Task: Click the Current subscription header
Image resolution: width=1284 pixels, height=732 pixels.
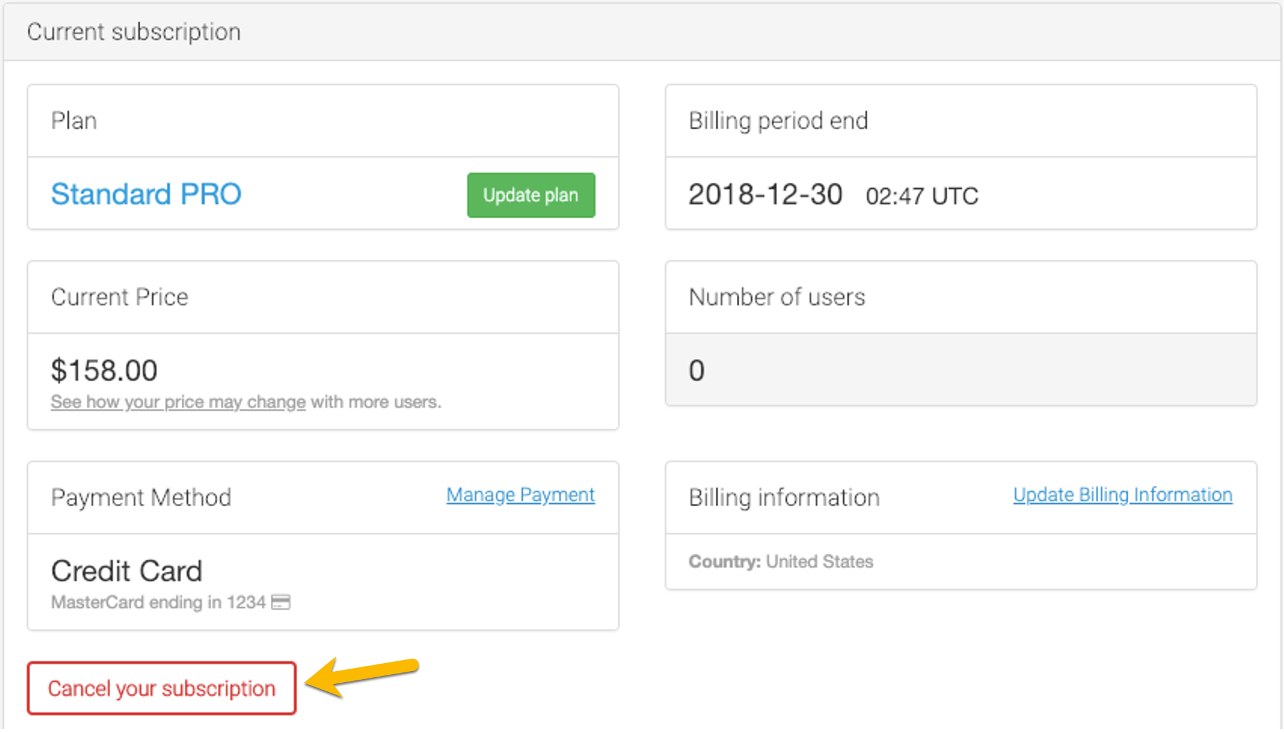Action: pos(134,32)
